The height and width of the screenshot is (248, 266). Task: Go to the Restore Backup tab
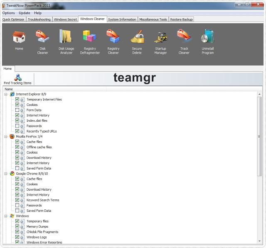click(x=181, y=20)
